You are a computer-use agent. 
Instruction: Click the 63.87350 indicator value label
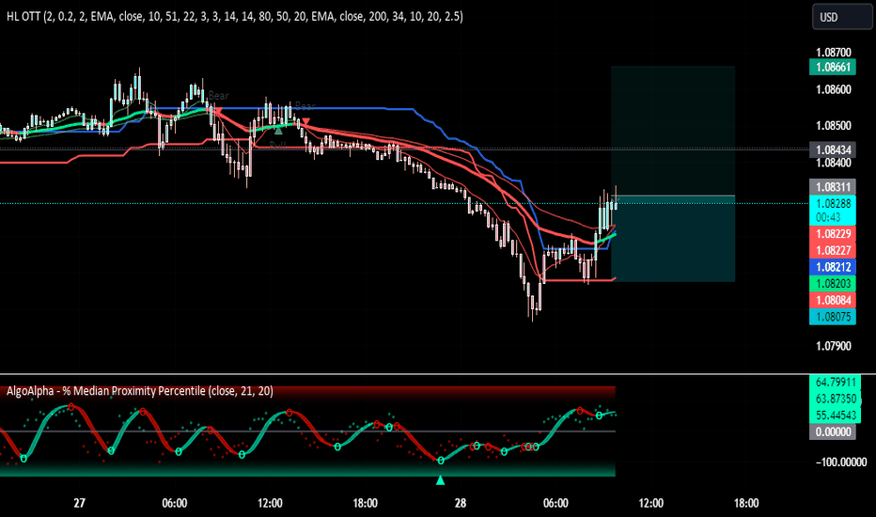click(836, 399)
